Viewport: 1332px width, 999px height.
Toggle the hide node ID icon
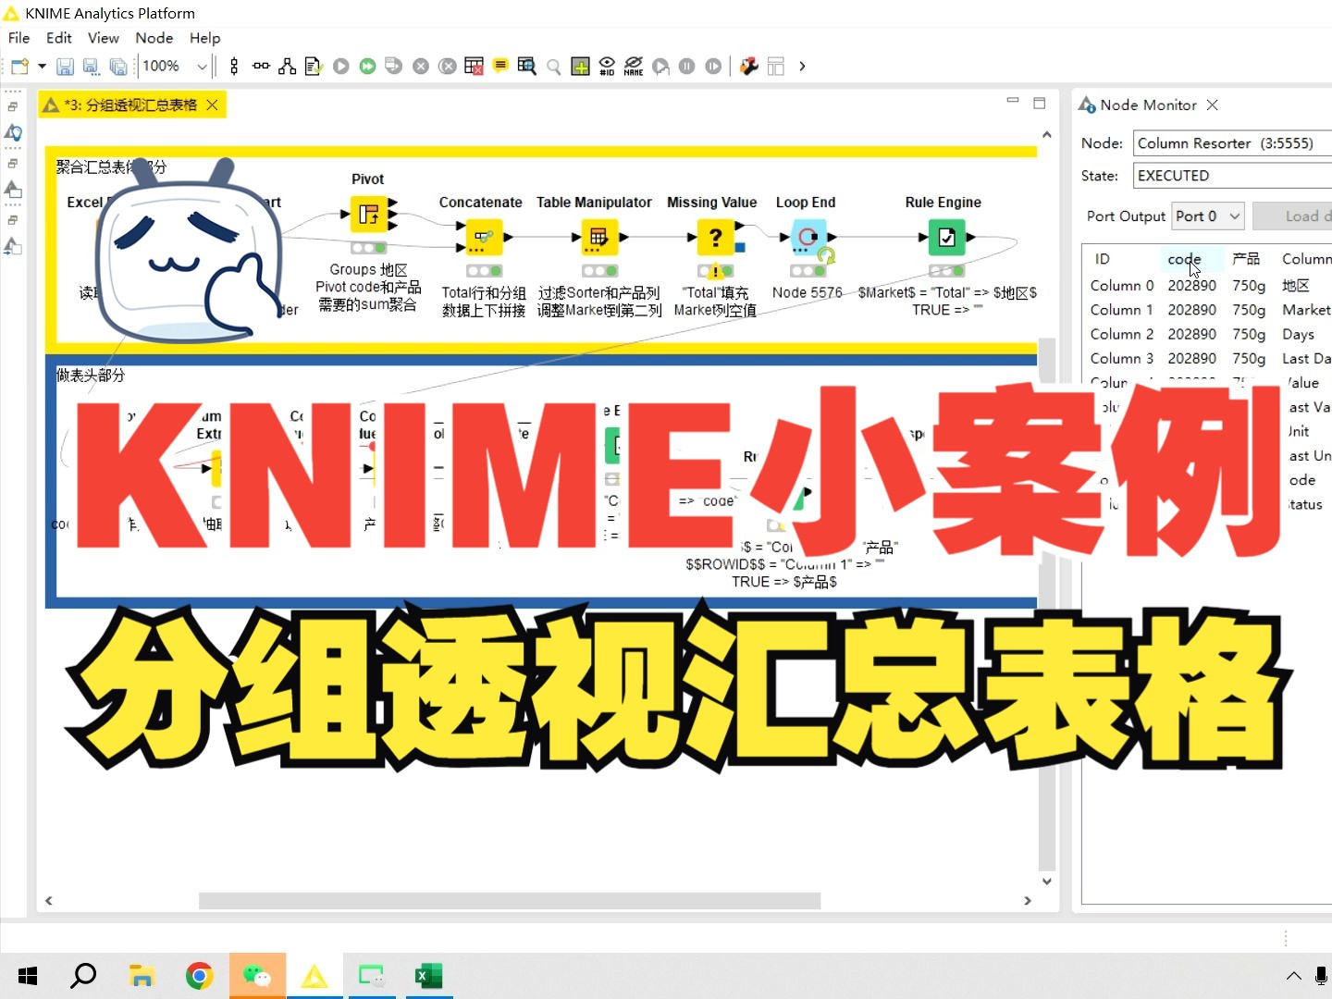pyautogui.click(x=607, y=67)
